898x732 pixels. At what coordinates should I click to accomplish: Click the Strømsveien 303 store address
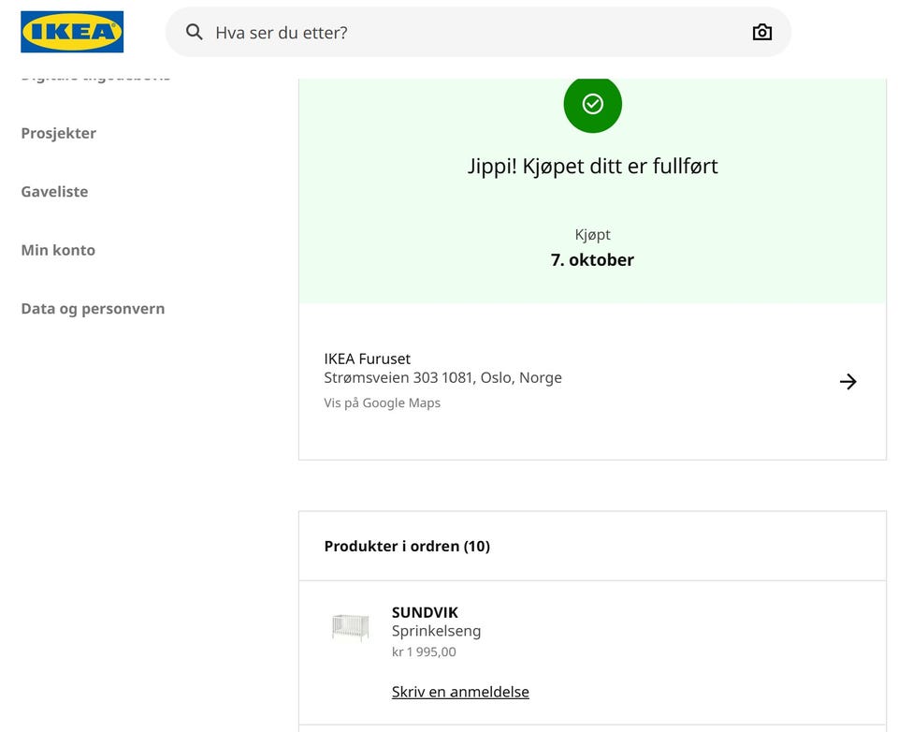pos(442,378)
